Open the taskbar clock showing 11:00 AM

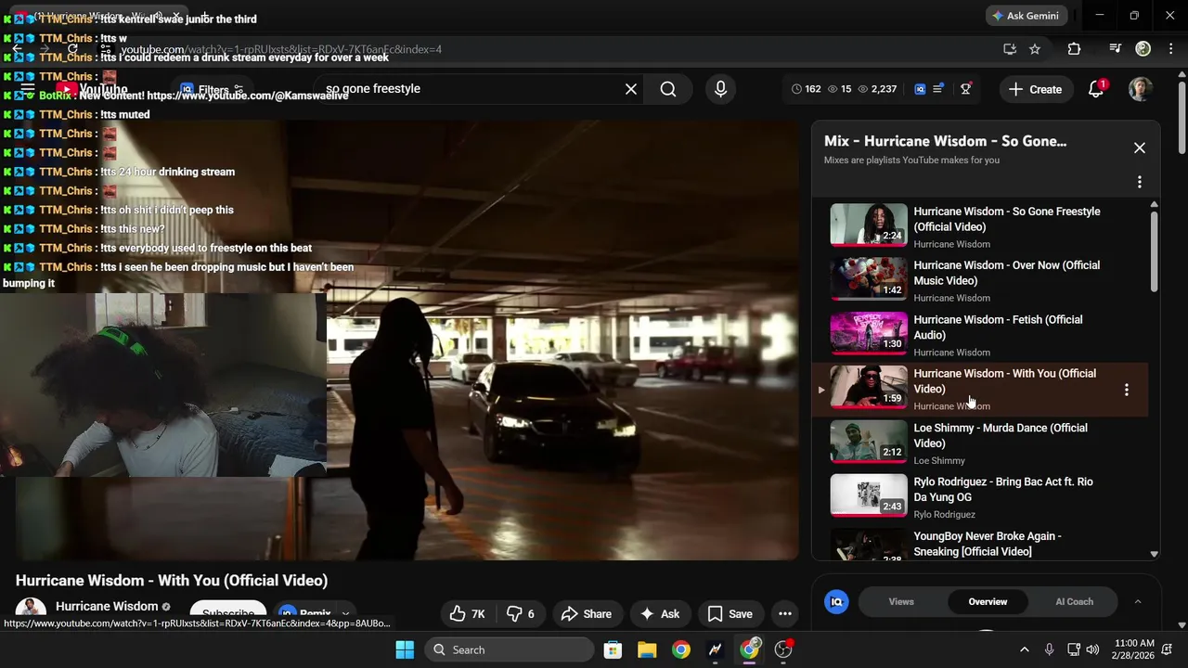[x=1133, y=649]
